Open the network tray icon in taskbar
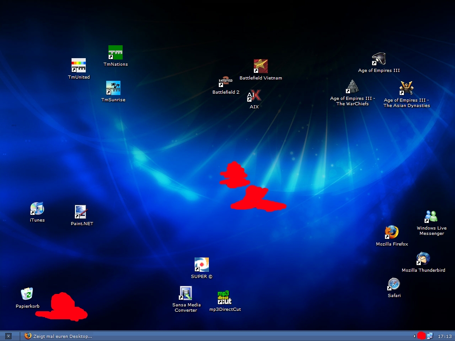This screenshot has height=341, width=455. [430, 336]
